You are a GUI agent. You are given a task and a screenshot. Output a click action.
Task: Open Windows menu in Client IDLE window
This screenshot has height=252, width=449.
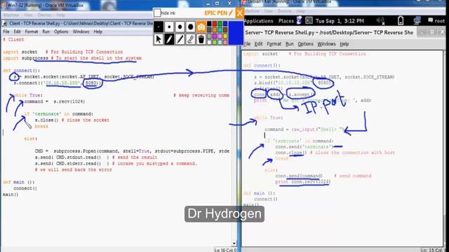pos(81,31)
